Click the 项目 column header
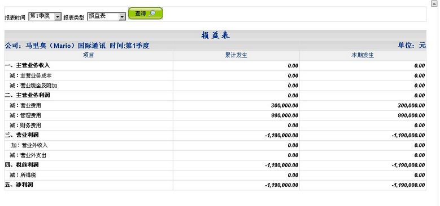The width and height of the screenshot is (440, 206). (88, 55)
